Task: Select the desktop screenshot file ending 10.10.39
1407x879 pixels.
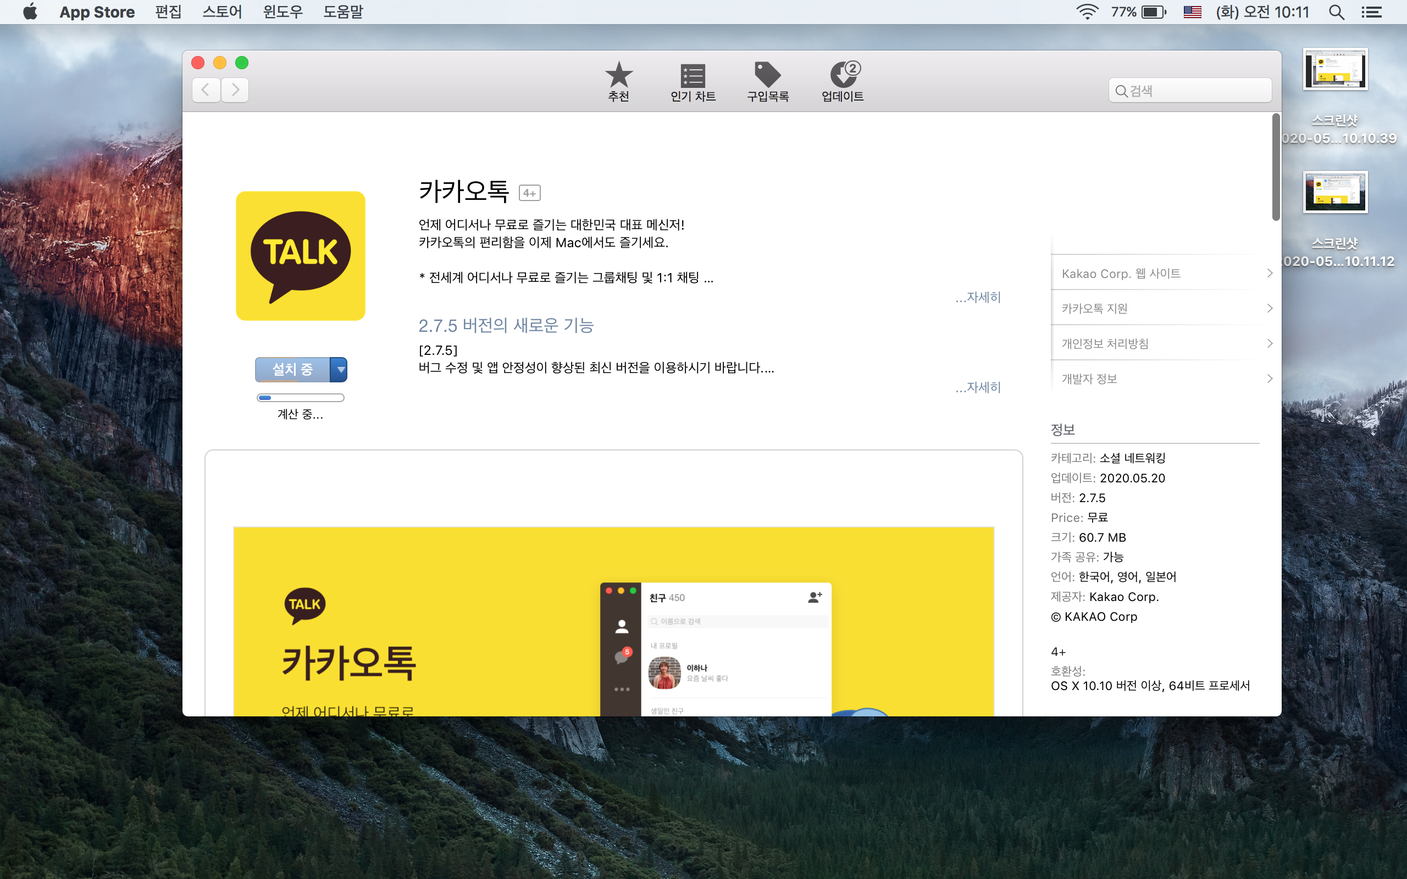Action: point(1336,96)
